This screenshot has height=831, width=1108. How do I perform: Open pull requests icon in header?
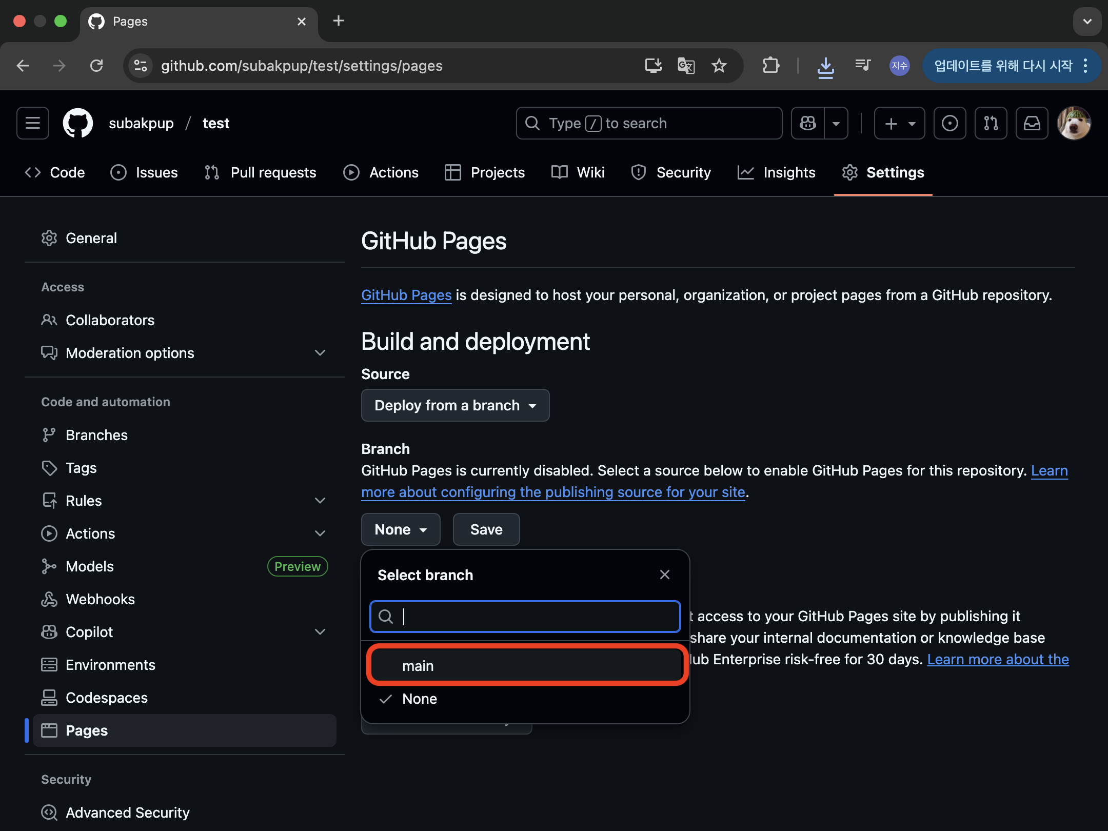pos(991,123)
